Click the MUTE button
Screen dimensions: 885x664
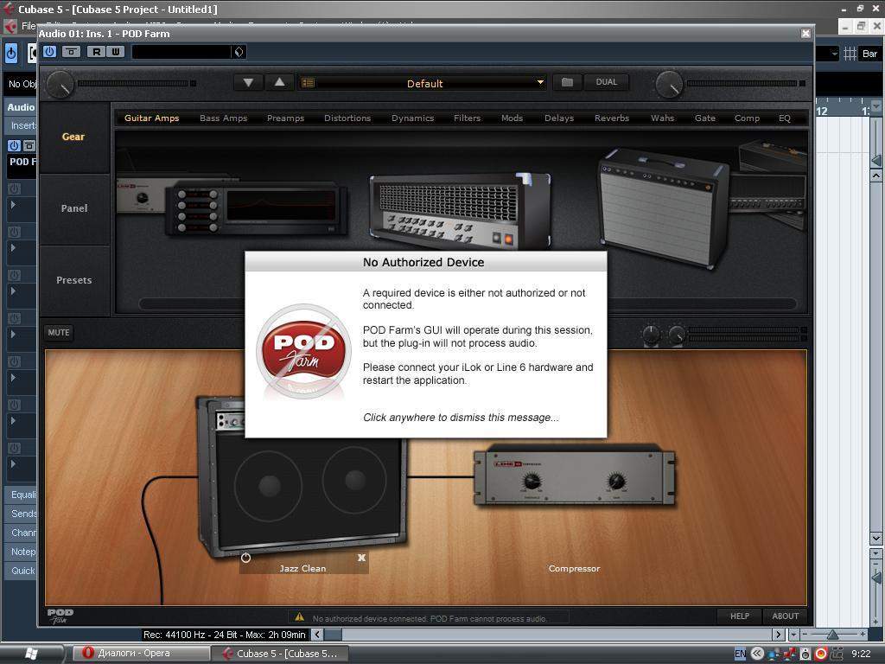(x=59, y=332)
